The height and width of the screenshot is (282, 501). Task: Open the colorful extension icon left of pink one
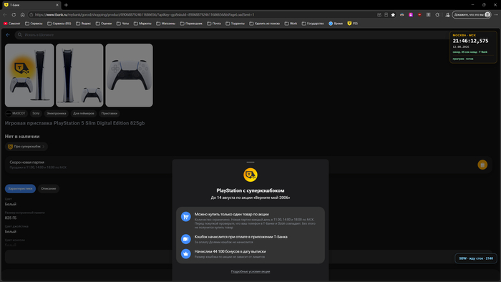pos(402,15)
